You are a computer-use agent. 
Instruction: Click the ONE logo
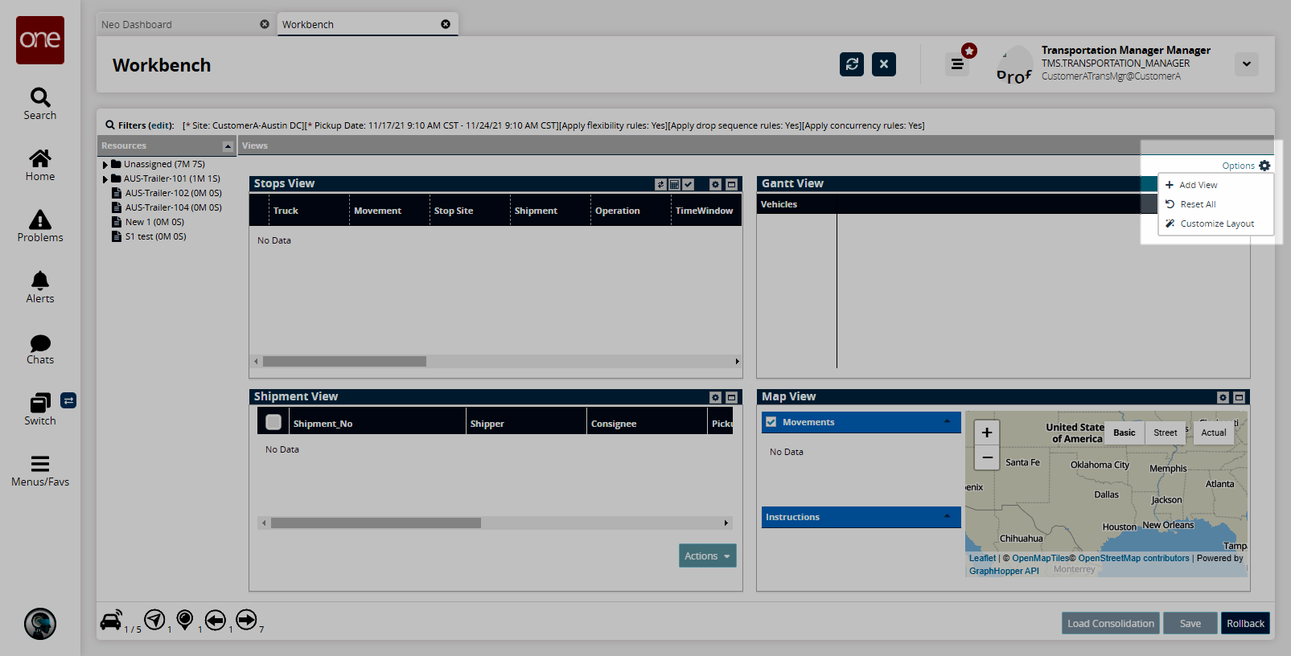click(x=40, y=40)
